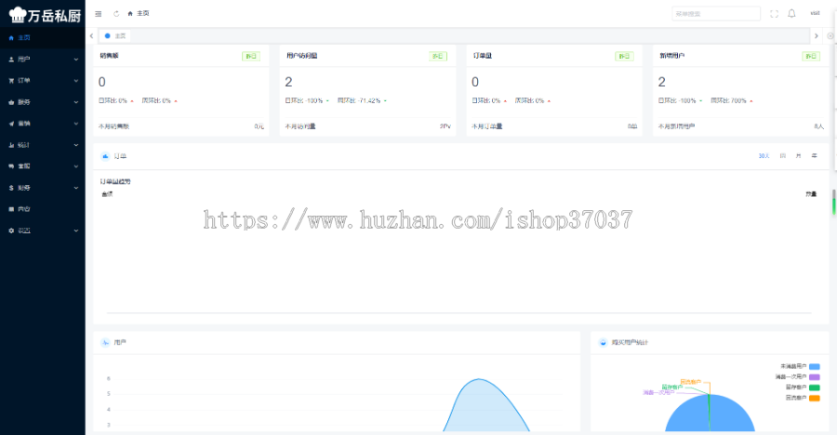The height and width of the screenshot is (435, 837).
Task: Click 昨日 tag on 订单量 card
Action: coord(624,56)
